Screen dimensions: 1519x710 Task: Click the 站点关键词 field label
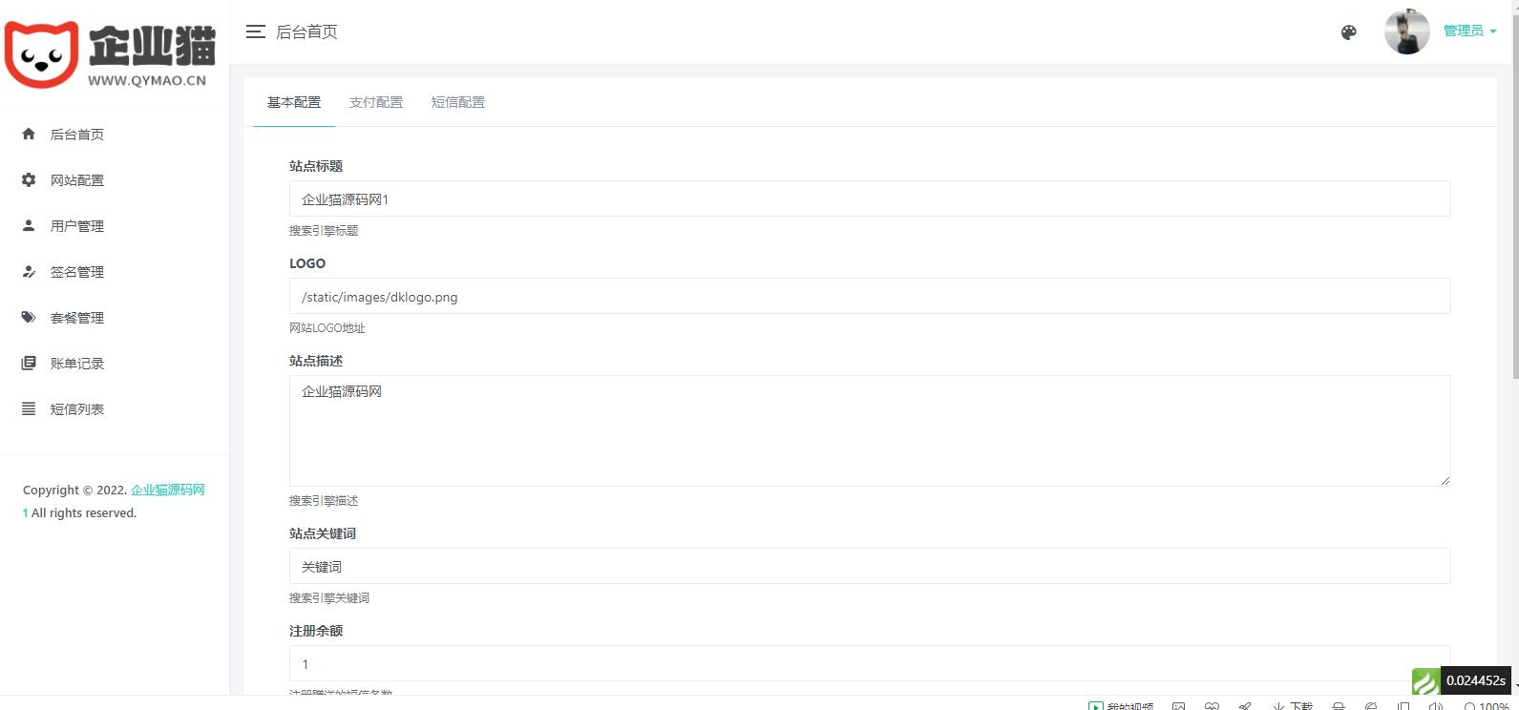tap(323, 533)
